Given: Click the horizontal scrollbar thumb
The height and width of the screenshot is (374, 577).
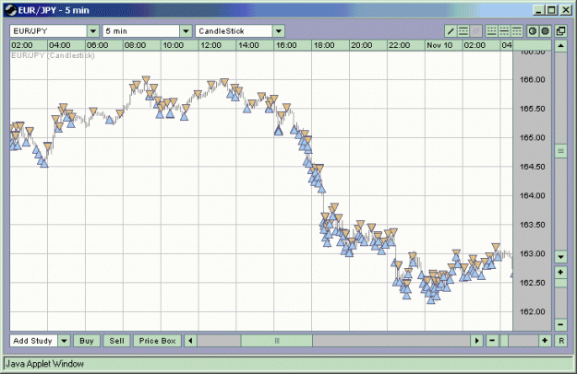Looking at the screenshot, I should tap(277, 341).
